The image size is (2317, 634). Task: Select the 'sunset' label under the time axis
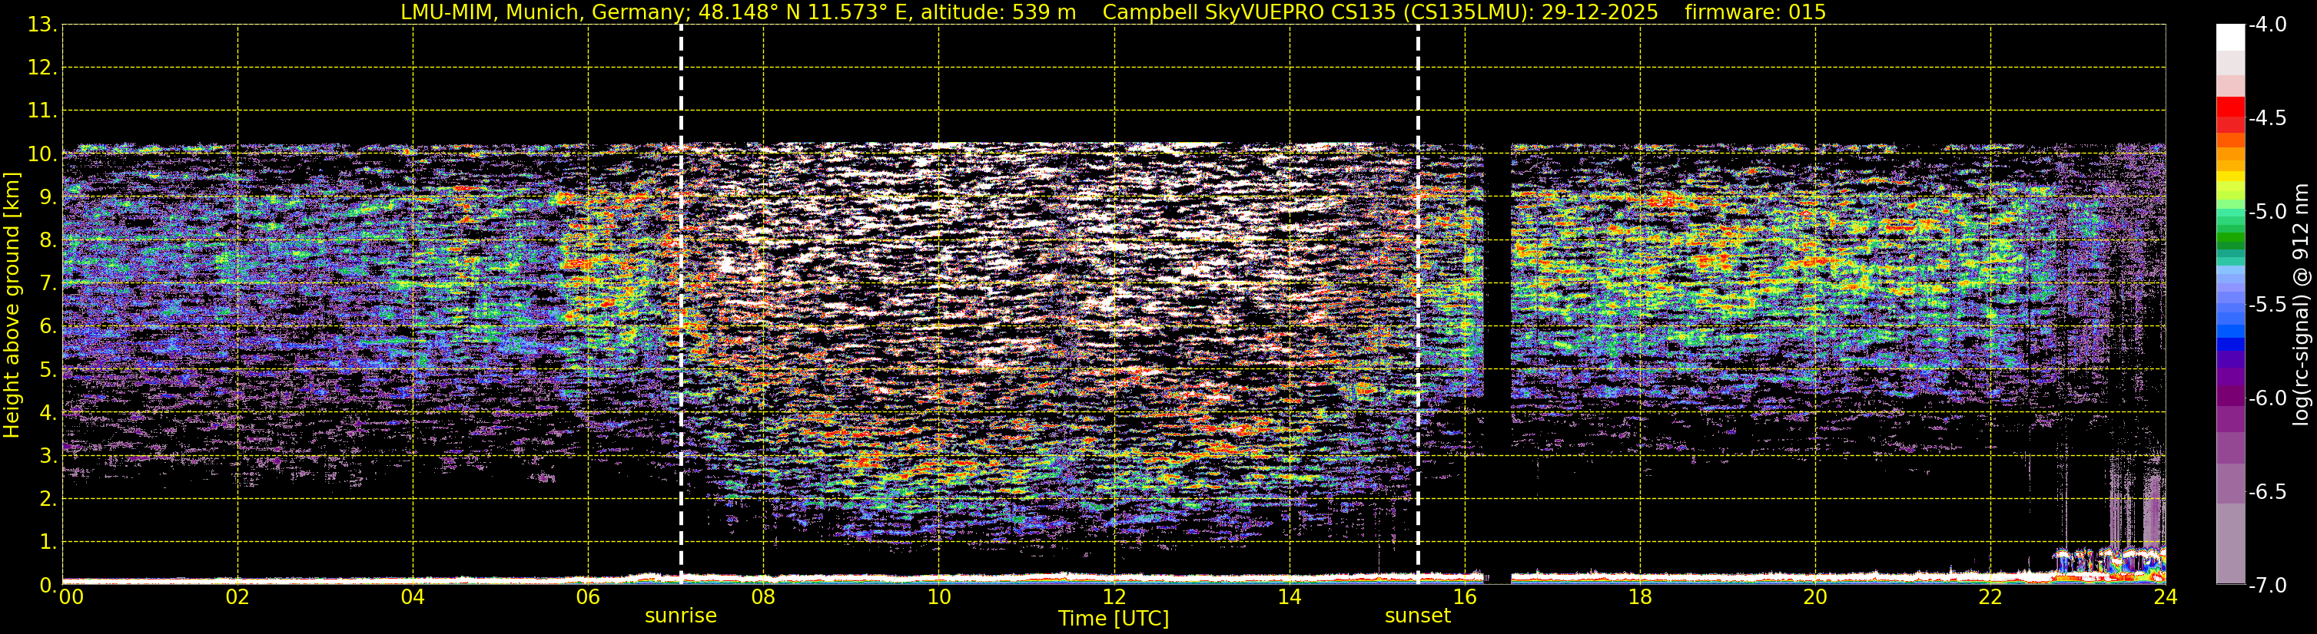pyautogui.click(x=1418, y=615)
